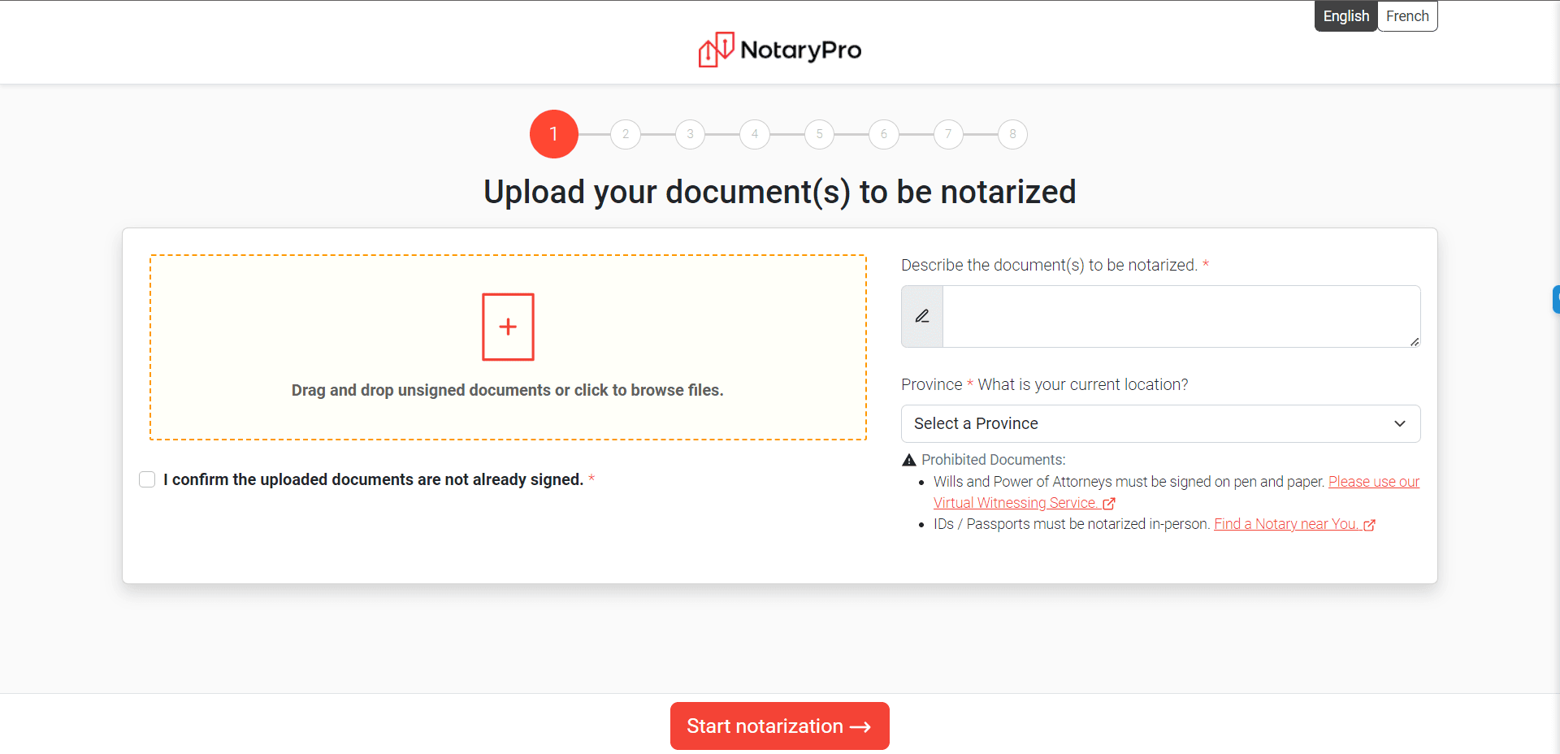Switch language to French
The height and width of the screenshot is (754, 1560).
(1407, 15)
